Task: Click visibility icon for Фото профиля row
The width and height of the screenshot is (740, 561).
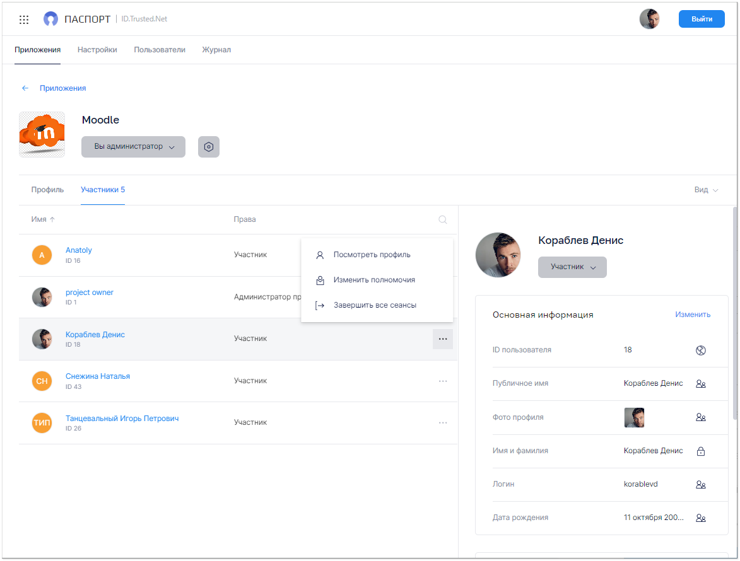Action: pos(701,417)
